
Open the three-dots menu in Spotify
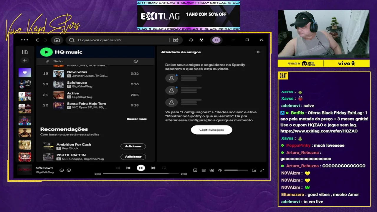(24, 40)
